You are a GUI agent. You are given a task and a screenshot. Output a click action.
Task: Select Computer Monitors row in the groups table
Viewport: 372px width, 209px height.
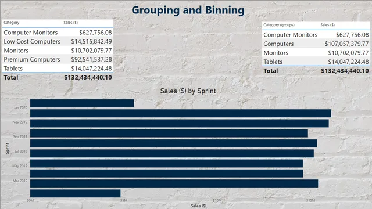click(x=316, y=35)
